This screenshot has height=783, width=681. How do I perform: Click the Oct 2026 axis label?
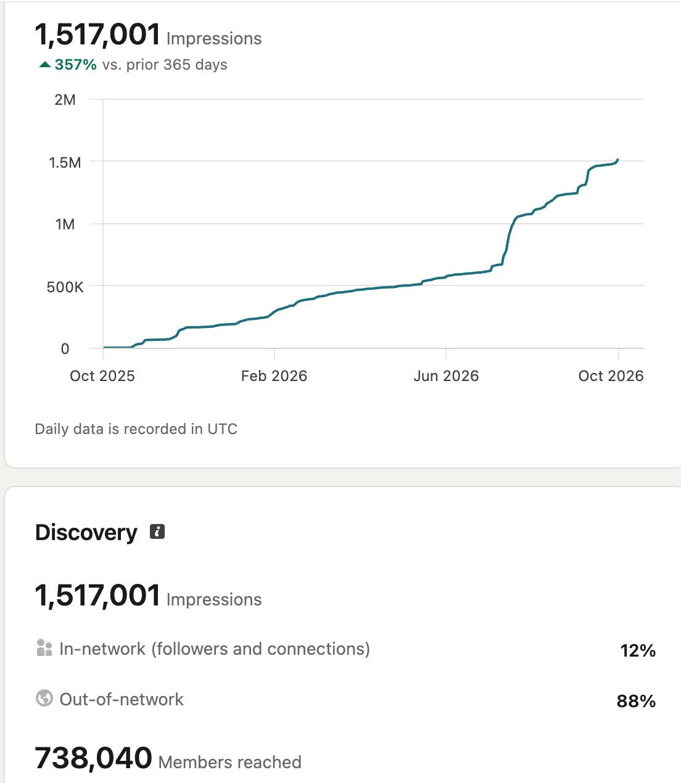point(611,376)
